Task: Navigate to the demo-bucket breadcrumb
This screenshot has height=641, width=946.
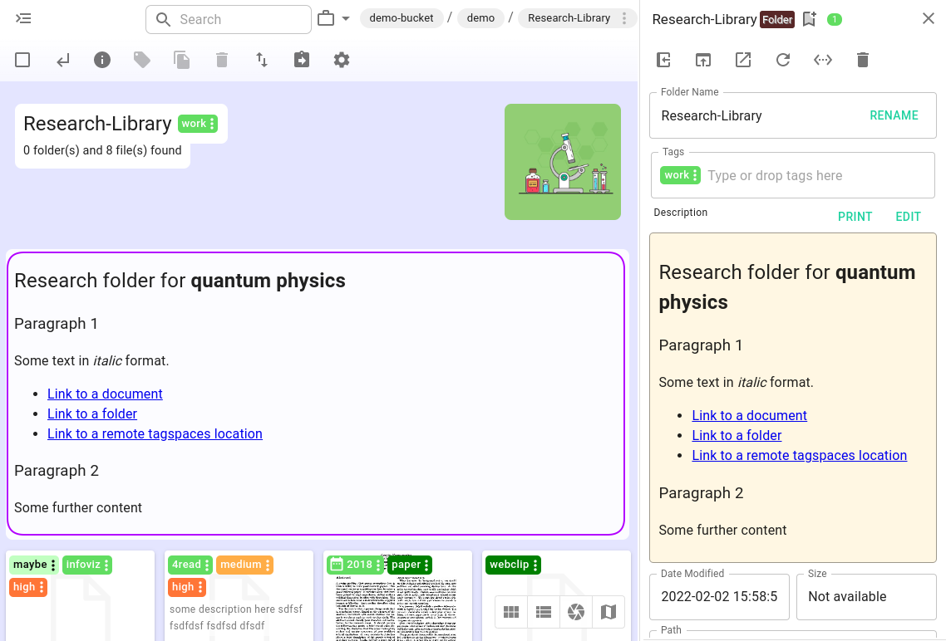Action: click(401, 18)
